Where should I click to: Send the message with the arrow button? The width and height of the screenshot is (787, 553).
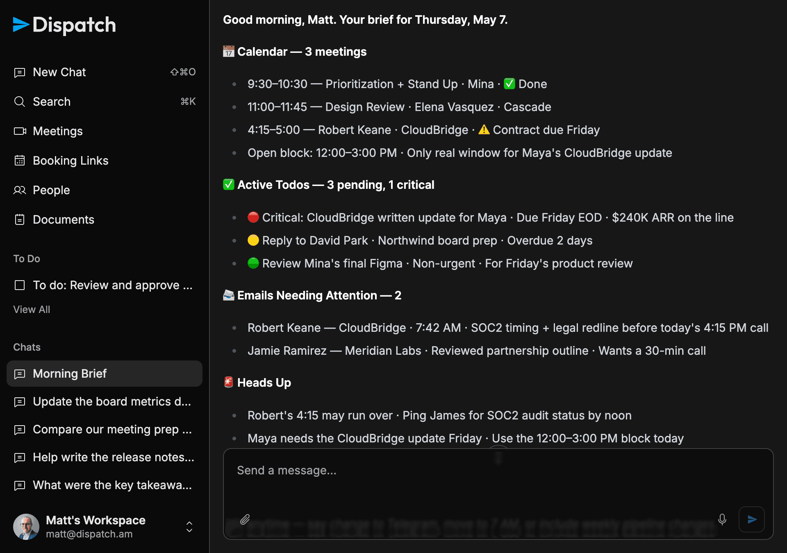[x=752, y=519]
